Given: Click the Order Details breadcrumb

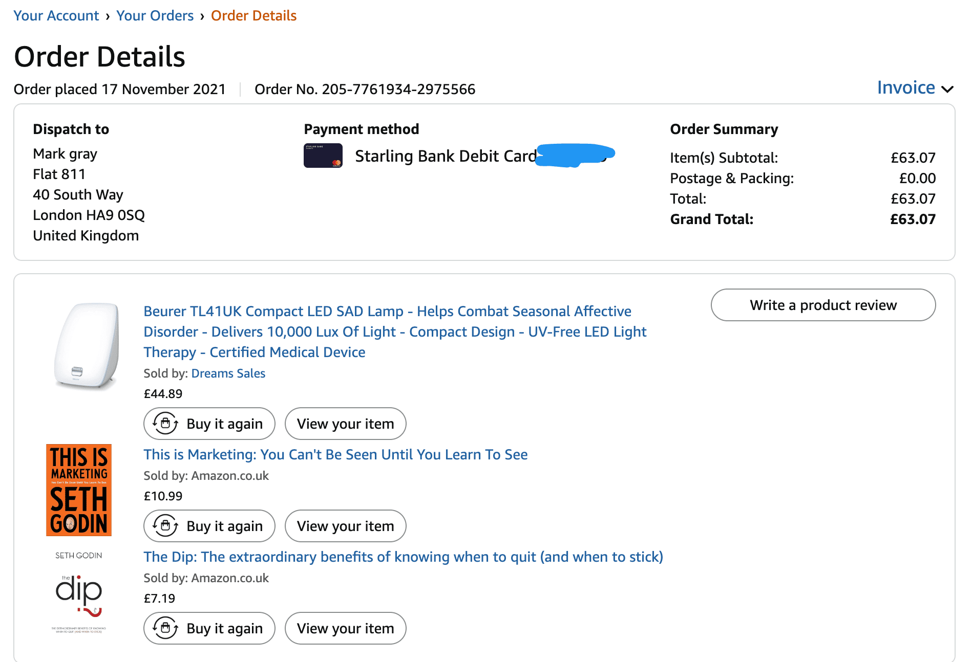Looking at the screenshot, I should 253,15.
